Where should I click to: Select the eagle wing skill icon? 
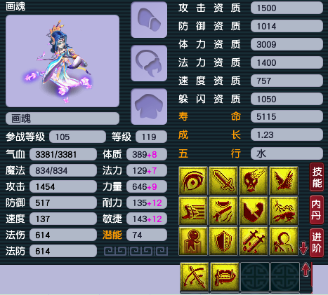[284, 181]
